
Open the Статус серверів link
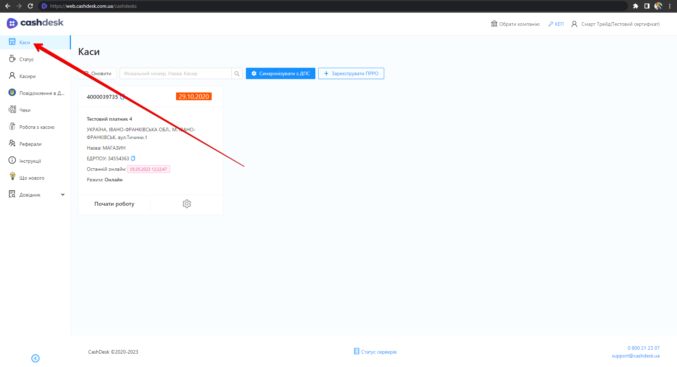(x=375, y=352)
